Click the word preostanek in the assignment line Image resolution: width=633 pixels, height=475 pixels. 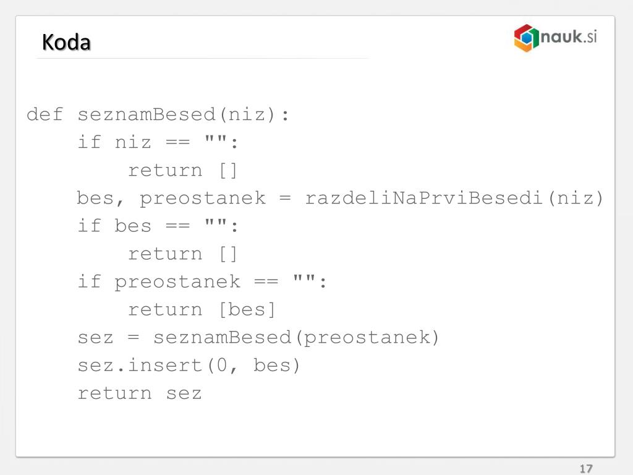pyautogui.click(x=203, y=199)
